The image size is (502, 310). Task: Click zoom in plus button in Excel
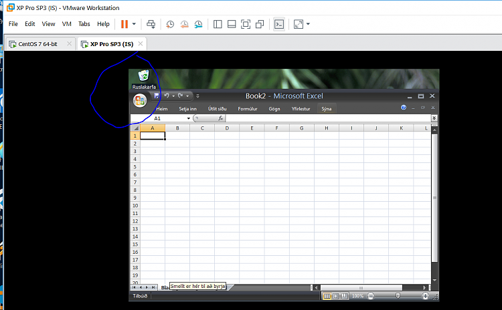click(425, 296)
